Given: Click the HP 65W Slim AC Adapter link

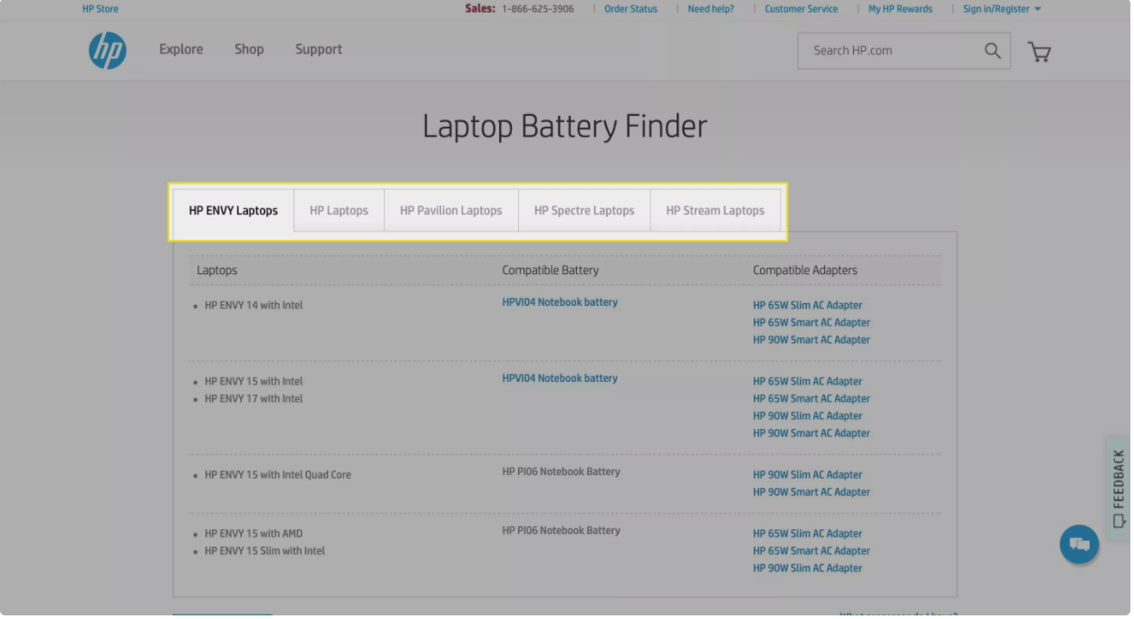Looking at the screenshot, I should tap(807, 305).
